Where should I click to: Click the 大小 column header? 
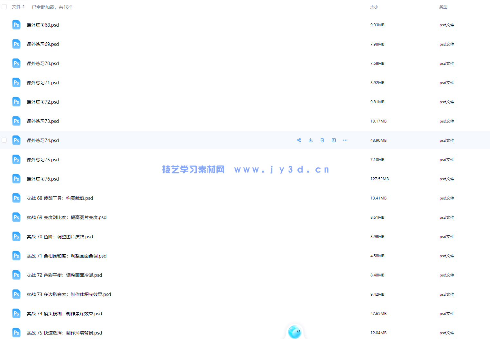tap(374, 7)
